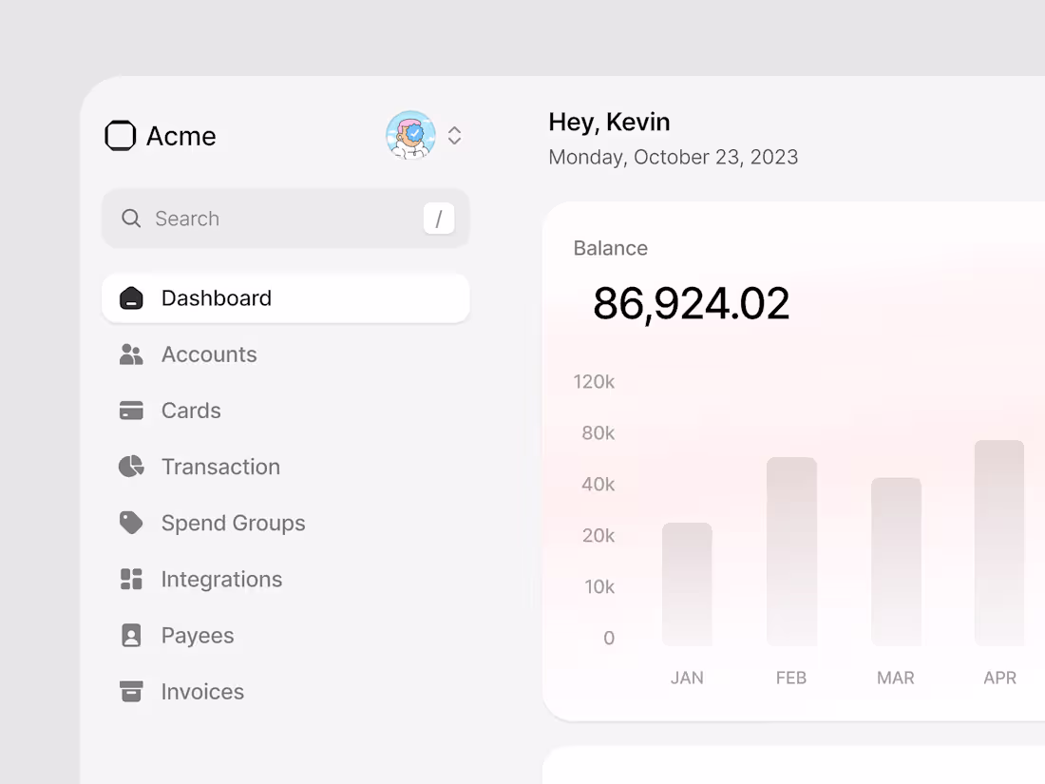Click the Transaction pie chart icon
The image size is (1045, 784).
pyautogui.click(x=130, y=466)
